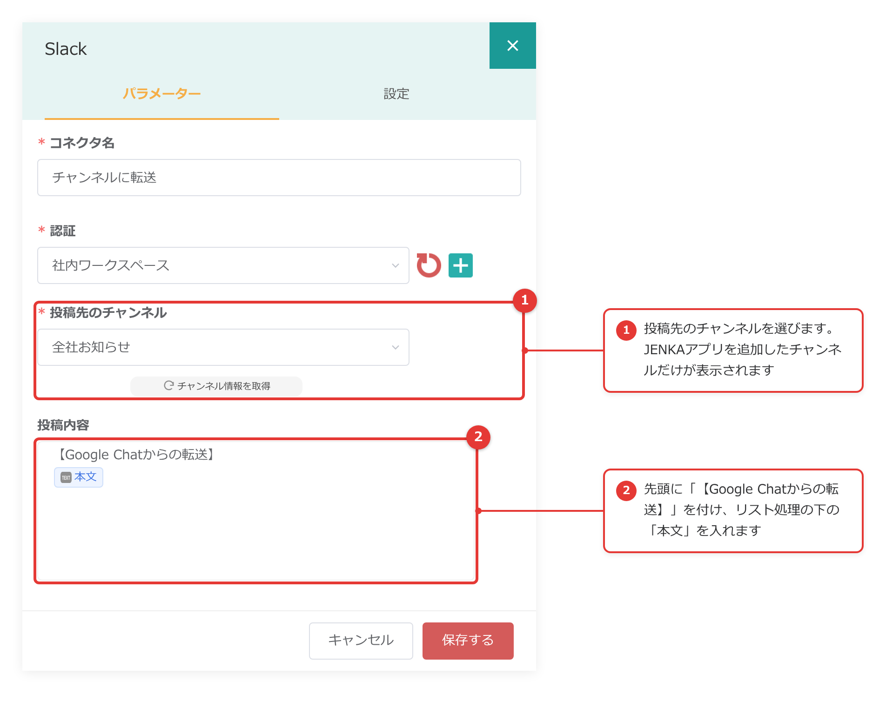Click the 【Google Chatからの転送】 text line

click(x=136, y=455)
